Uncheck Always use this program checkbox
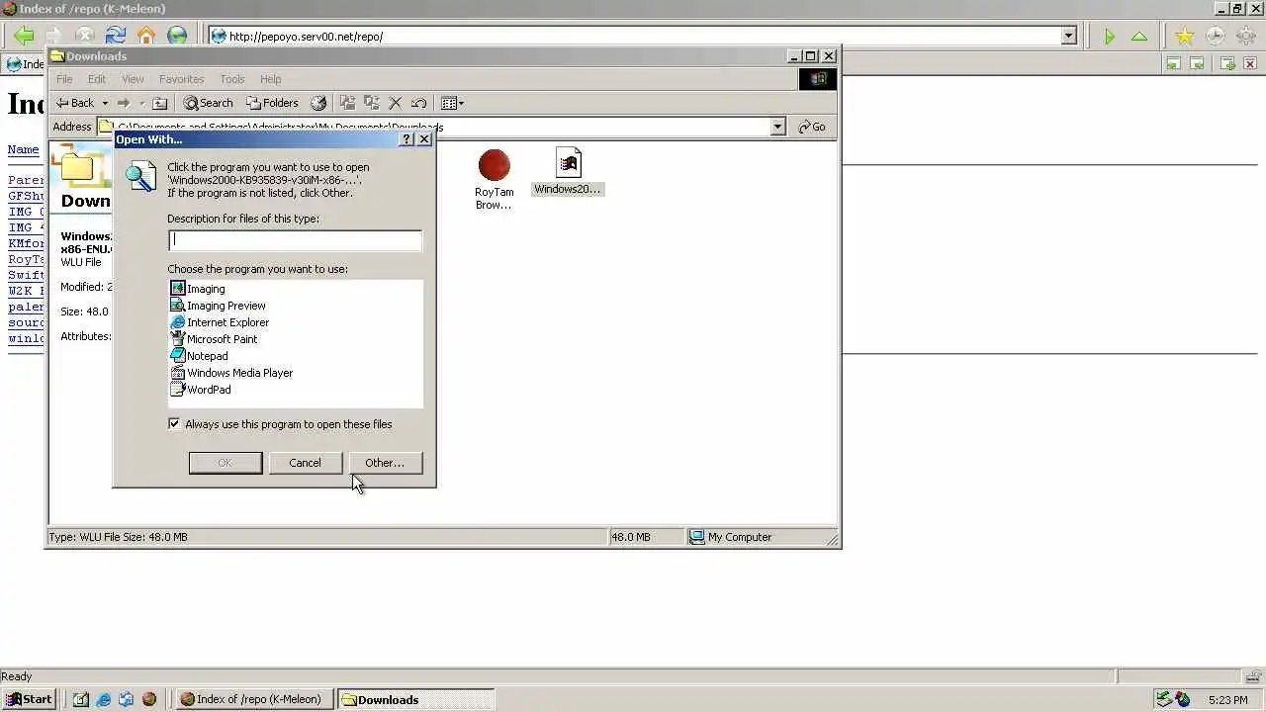 (174, 424)
